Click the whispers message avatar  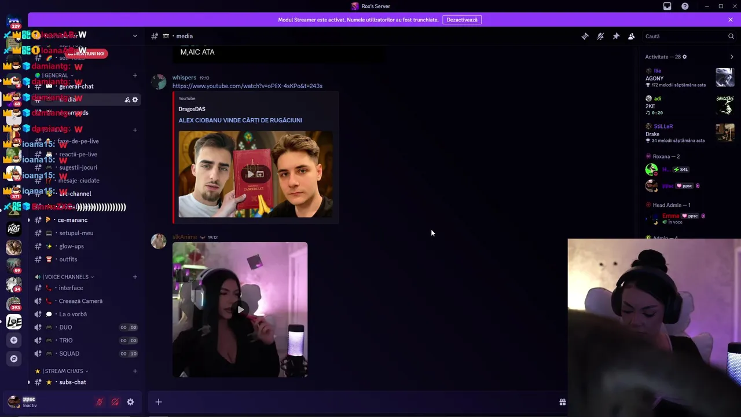point(159,82)
